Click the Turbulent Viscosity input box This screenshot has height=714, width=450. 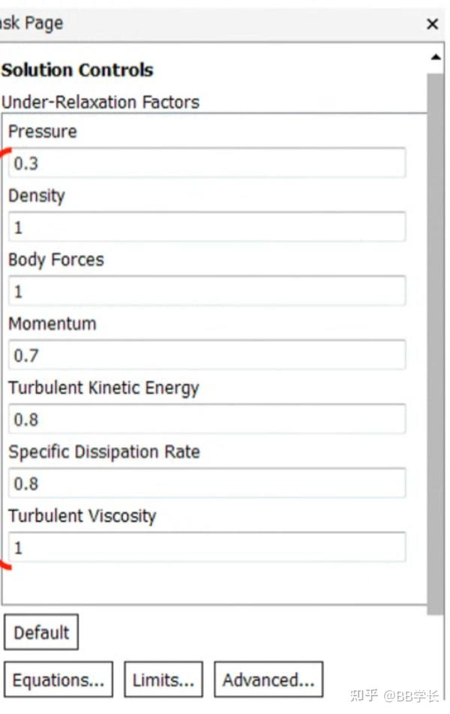(x=207, y=547)
